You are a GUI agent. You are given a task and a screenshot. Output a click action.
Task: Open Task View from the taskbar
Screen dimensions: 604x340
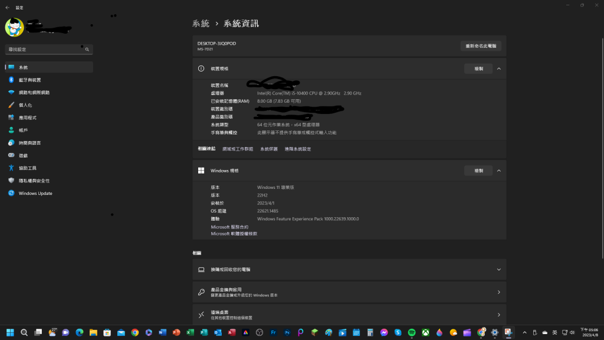pyautogui.click(x=38, y=332)
